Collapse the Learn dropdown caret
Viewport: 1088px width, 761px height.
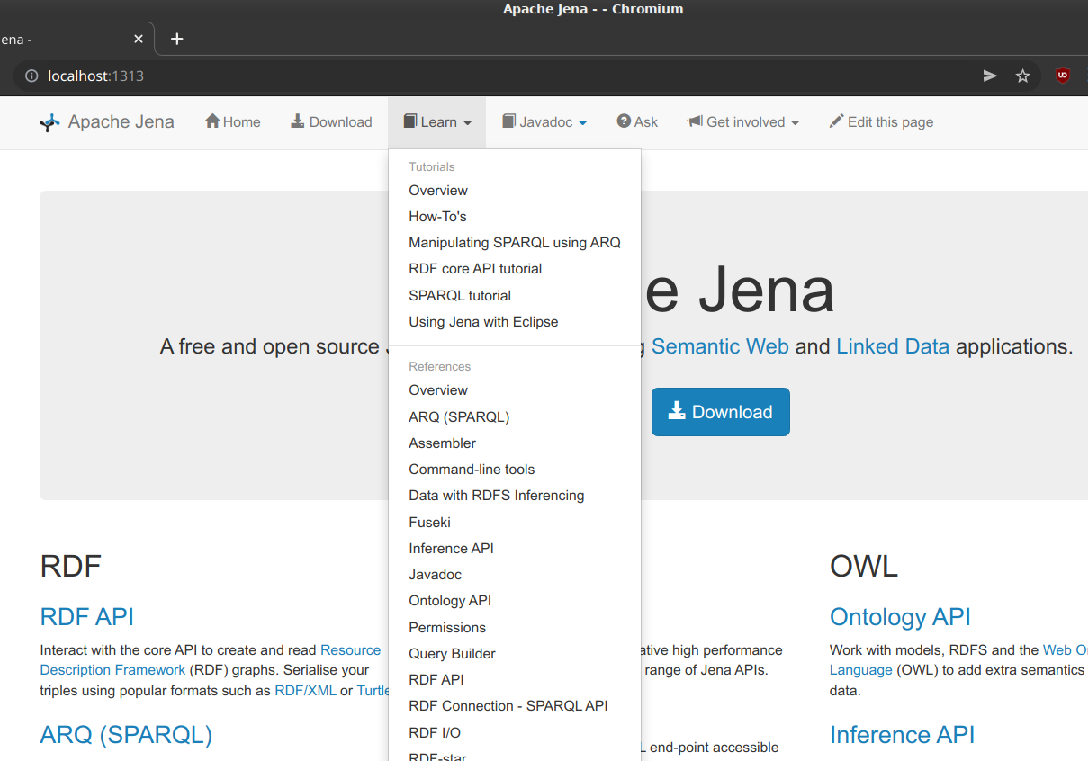click(x=468, y=123)
